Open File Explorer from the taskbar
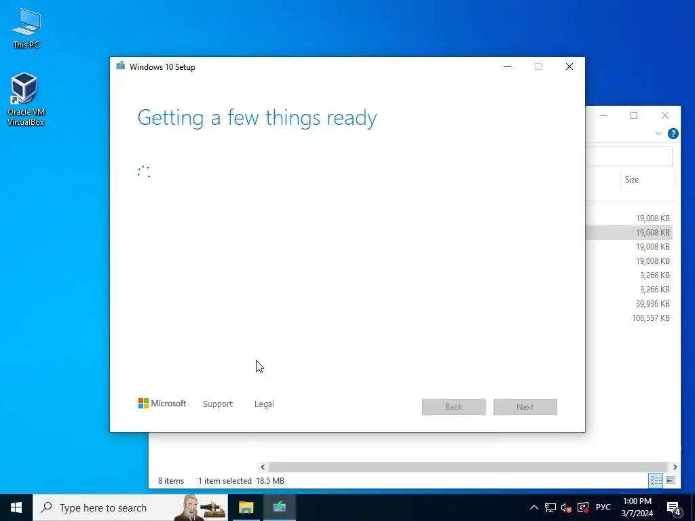This screenshot has width=695, height=521. (246, 507)
